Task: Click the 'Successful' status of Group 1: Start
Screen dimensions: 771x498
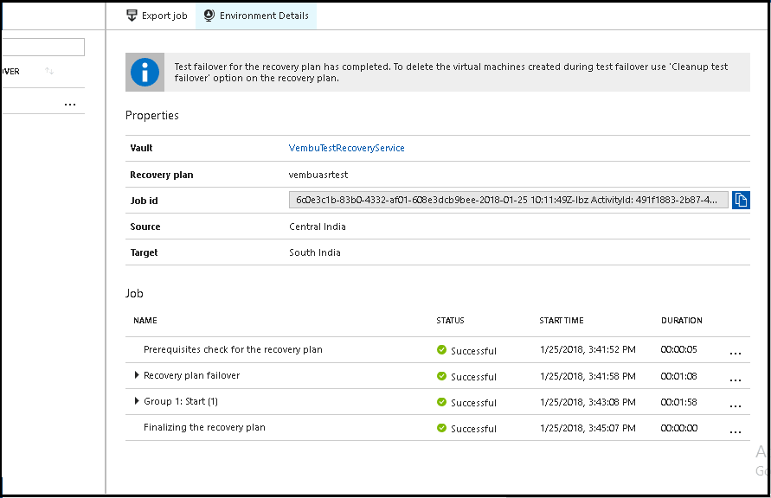Action: click(x=473, y=403)
